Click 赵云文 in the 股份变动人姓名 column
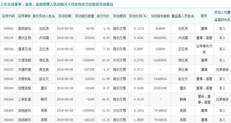This screenshot has width=231, height=123. [x=44, y=79]
